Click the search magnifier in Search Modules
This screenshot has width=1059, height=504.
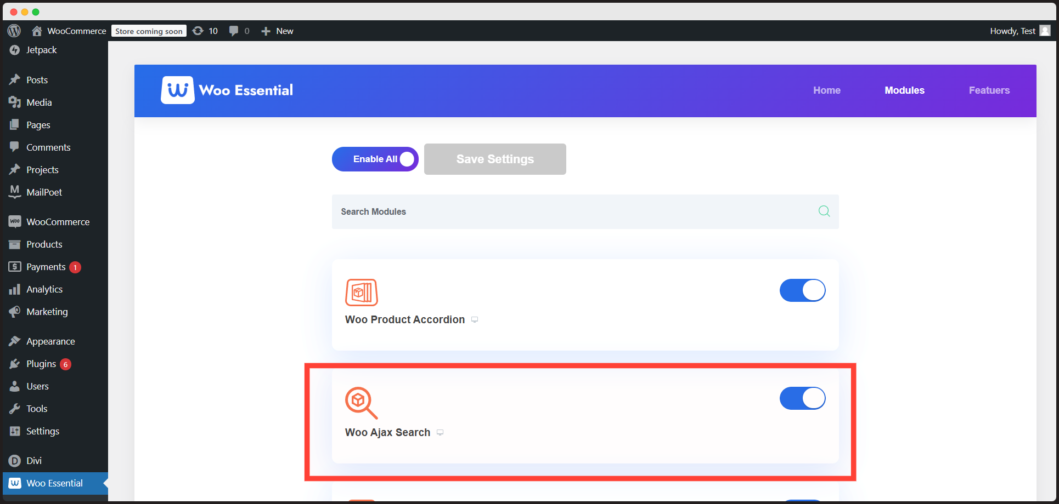824,211
